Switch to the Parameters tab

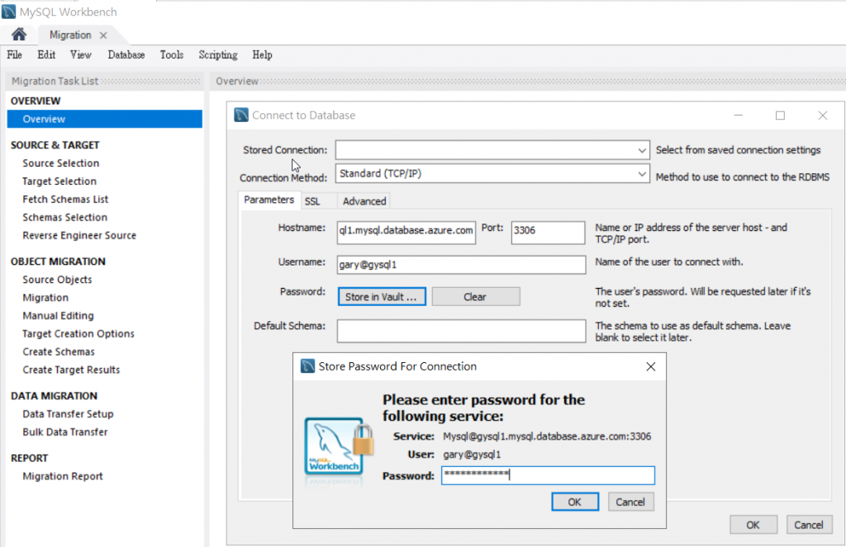(x=269, y=200)
